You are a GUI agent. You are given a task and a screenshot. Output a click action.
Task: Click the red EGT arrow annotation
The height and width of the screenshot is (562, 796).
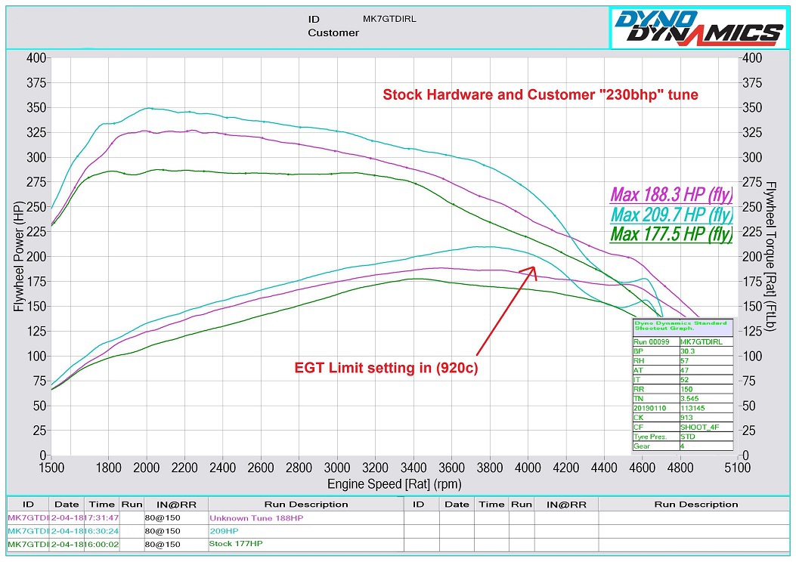pyautogui.click(x=505, y=310)
